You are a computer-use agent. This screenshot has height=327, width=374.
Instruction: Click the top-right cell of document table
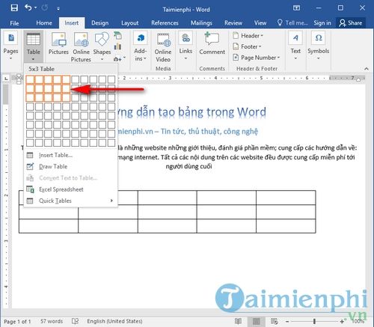coord(286,198)
